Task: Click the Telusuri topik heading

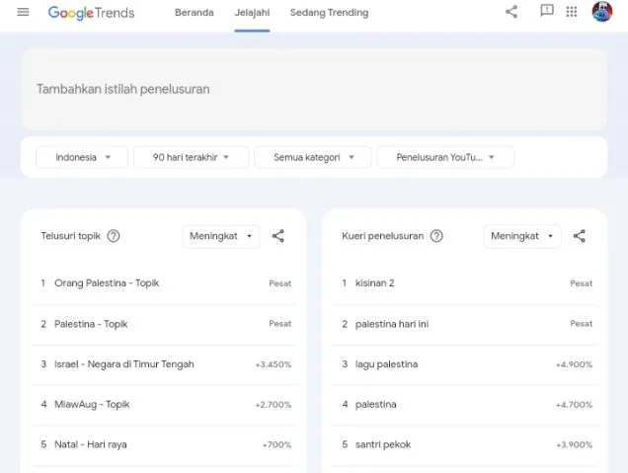Action: [70, 236]
